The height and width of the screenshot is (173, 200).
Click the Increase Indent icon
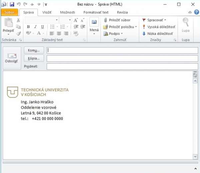[83, 27]
